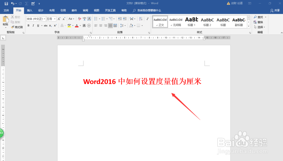Cut selection with 剪切

point(16,17)
